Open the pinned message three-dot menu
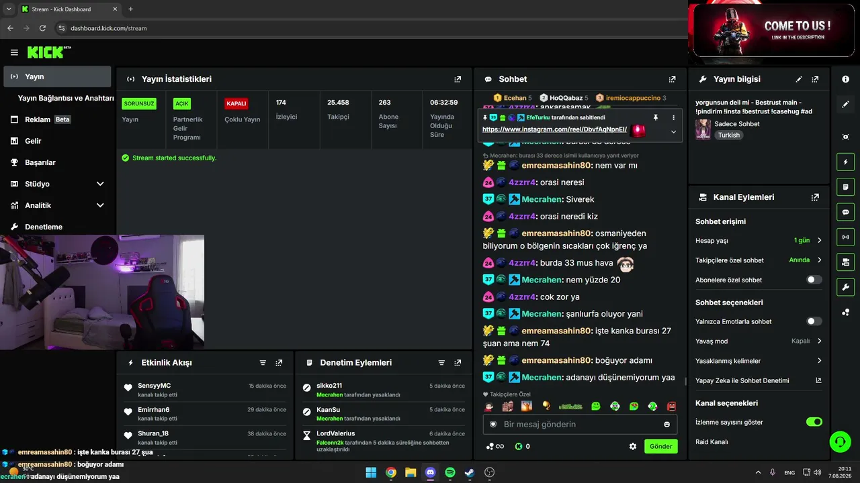Image resolution: width=860 pixels, height=483 pixels. (x=673, y=117)
